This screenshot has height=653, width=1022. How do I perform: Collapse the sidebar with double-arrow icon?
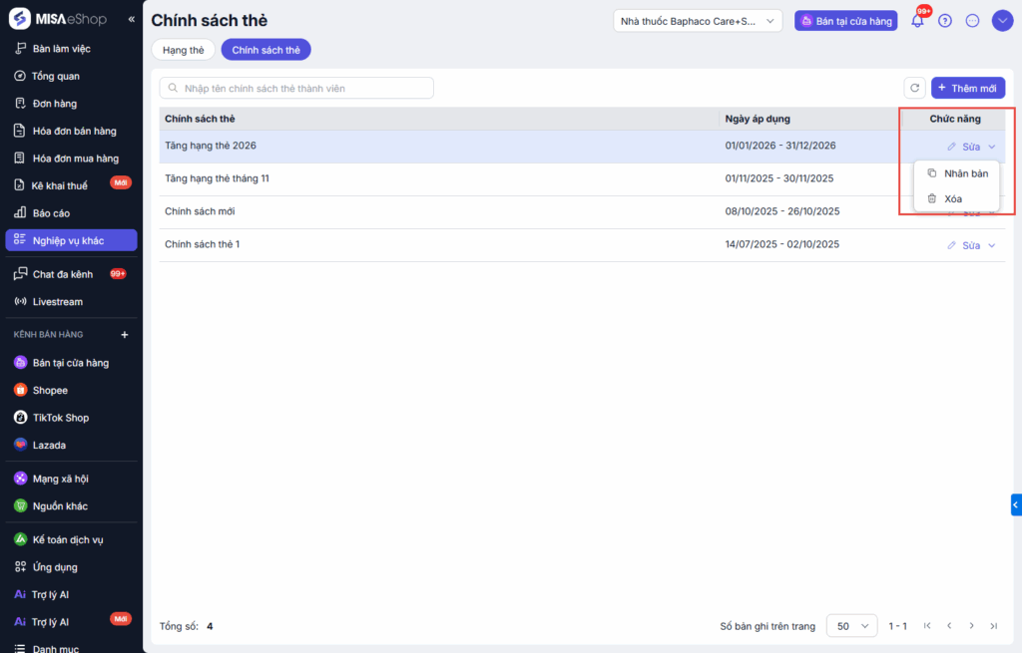132,20
